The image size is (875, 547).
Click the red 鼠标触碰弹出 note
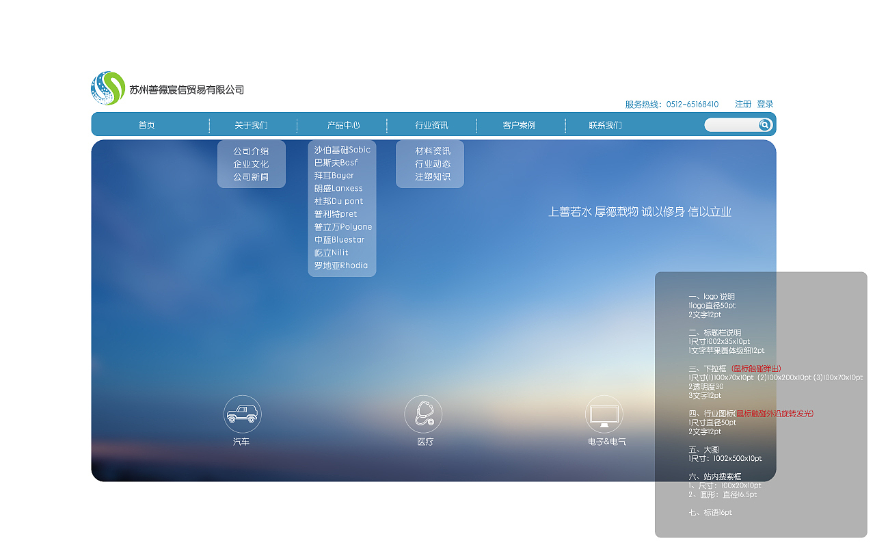pos(756,369)
